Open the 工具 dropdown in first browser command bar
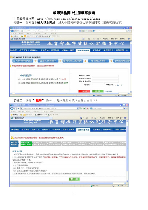This screenshot has height=210, width=148. pos(123,39)
